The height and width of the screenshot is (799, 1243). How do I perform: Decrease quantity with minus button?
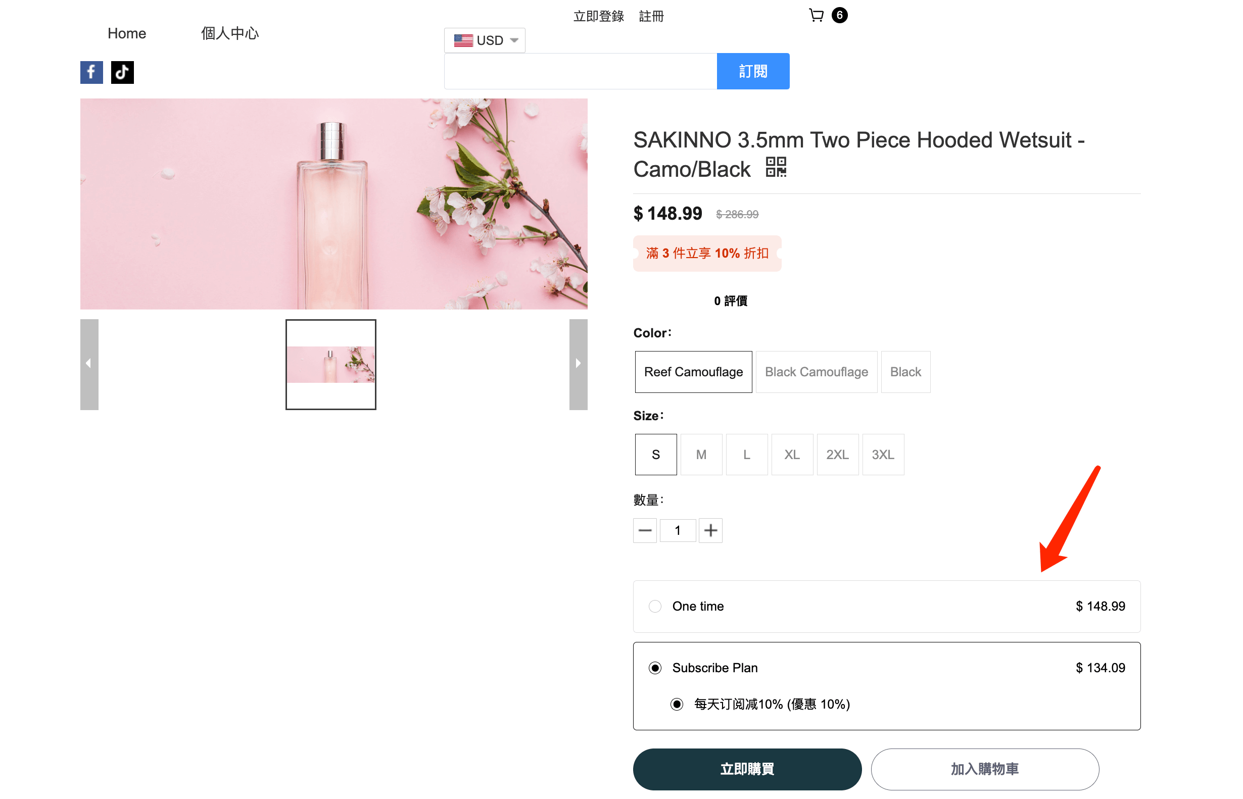point(645,530)
